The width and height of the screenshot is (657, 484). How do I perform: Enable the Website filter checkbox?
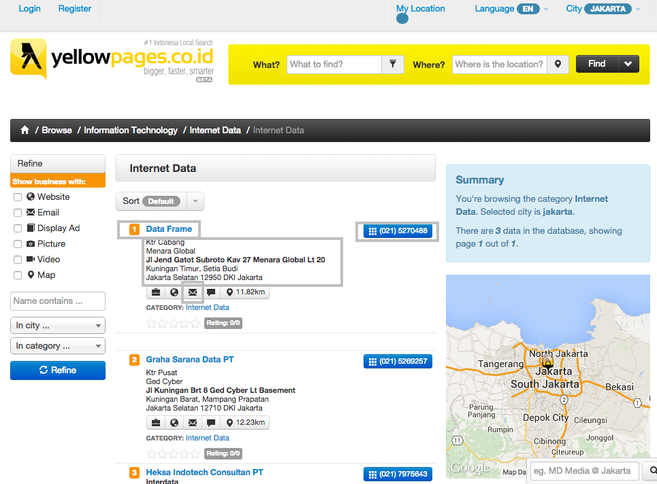(18, 197)
